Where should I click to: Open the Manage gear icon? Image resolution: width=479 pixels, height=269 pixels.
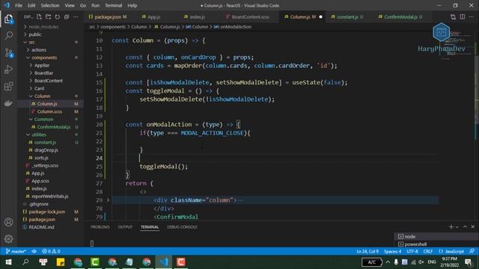click(8, 239)
